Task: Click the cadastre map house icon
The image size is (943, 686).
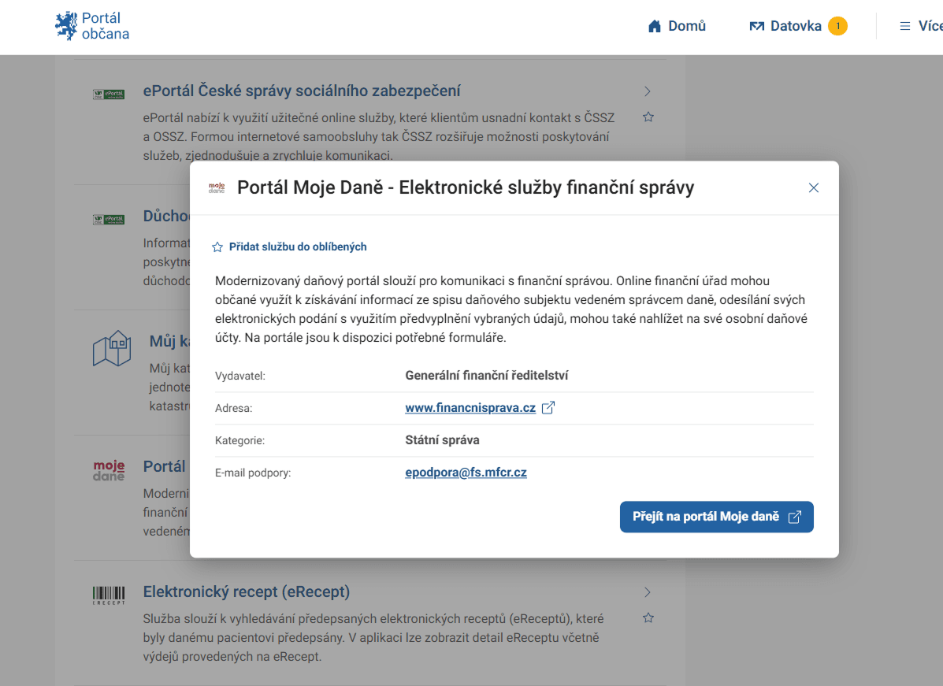Action: (x=111, y=348)
